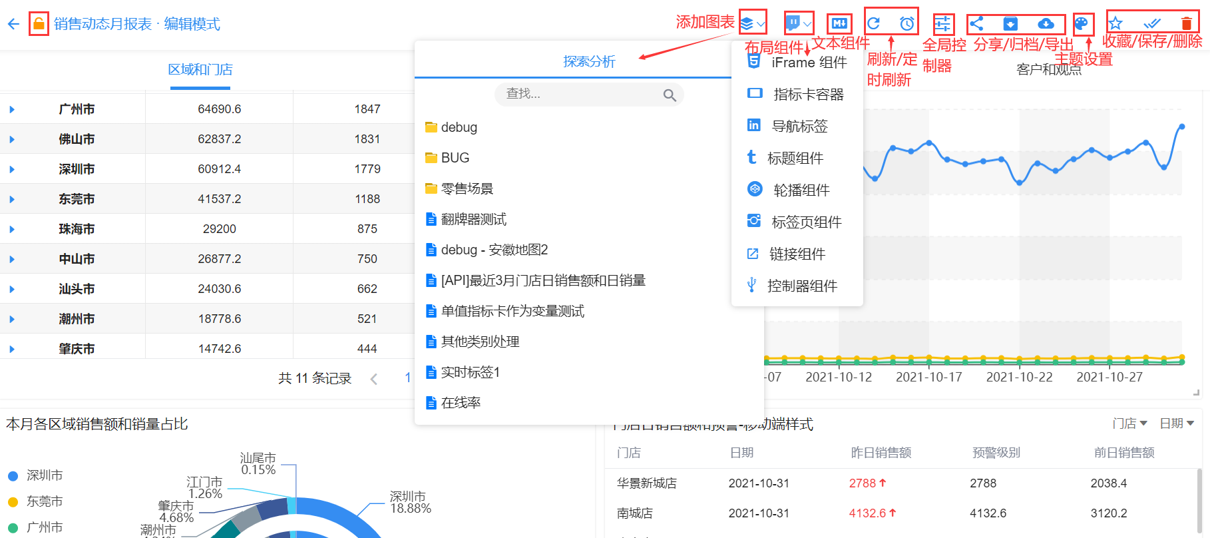Expand the 中山市 row
This screenshot has height=538, width=1210.
click(x=12, y=259)
